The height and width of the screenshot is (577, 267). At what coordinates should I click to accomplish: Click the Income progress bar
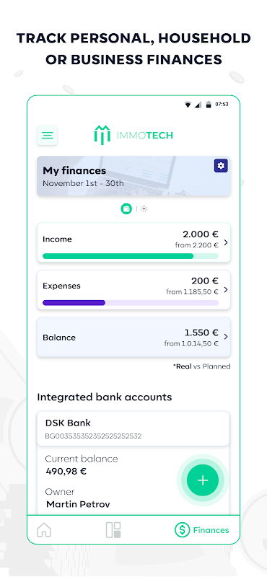click(x=131, y=256)
